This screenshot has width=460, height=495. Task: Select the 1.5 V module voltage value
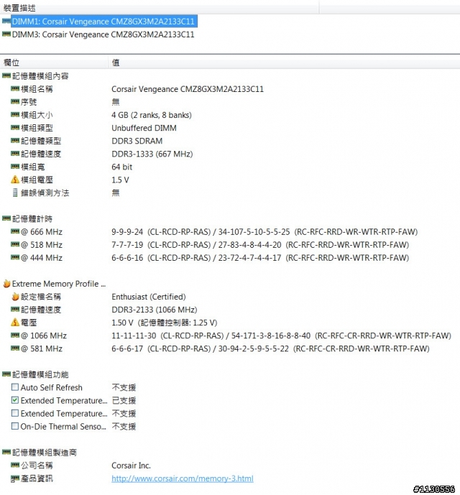click(x=120, y=180)
